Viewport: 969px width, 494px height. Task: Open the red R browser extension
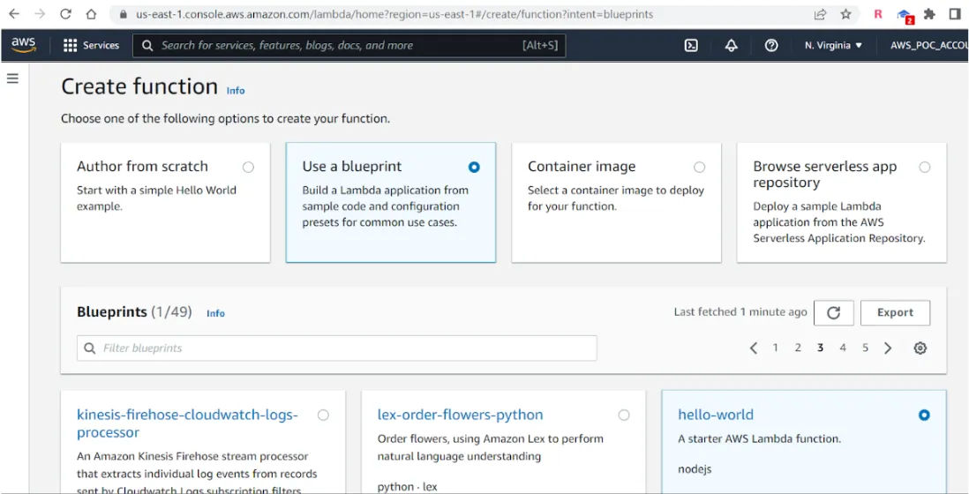tap(877, 14)
